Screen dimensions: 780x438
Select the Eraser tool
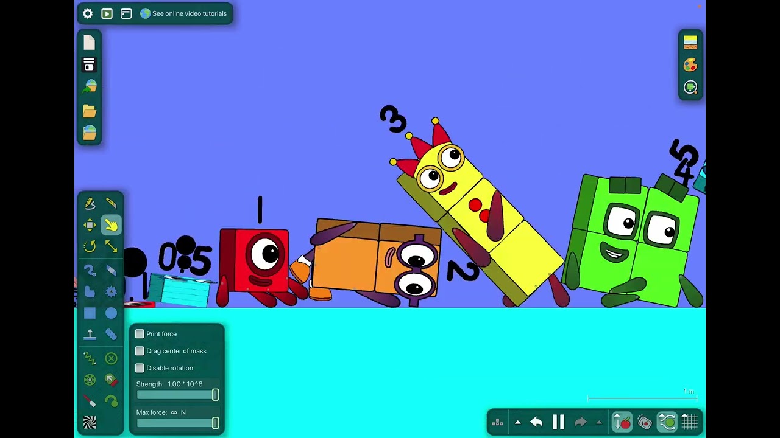[111, 271]
